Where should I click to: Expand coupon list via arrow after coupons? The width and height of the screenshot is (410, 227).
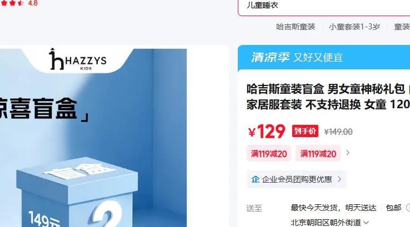[x=348, y=153]
